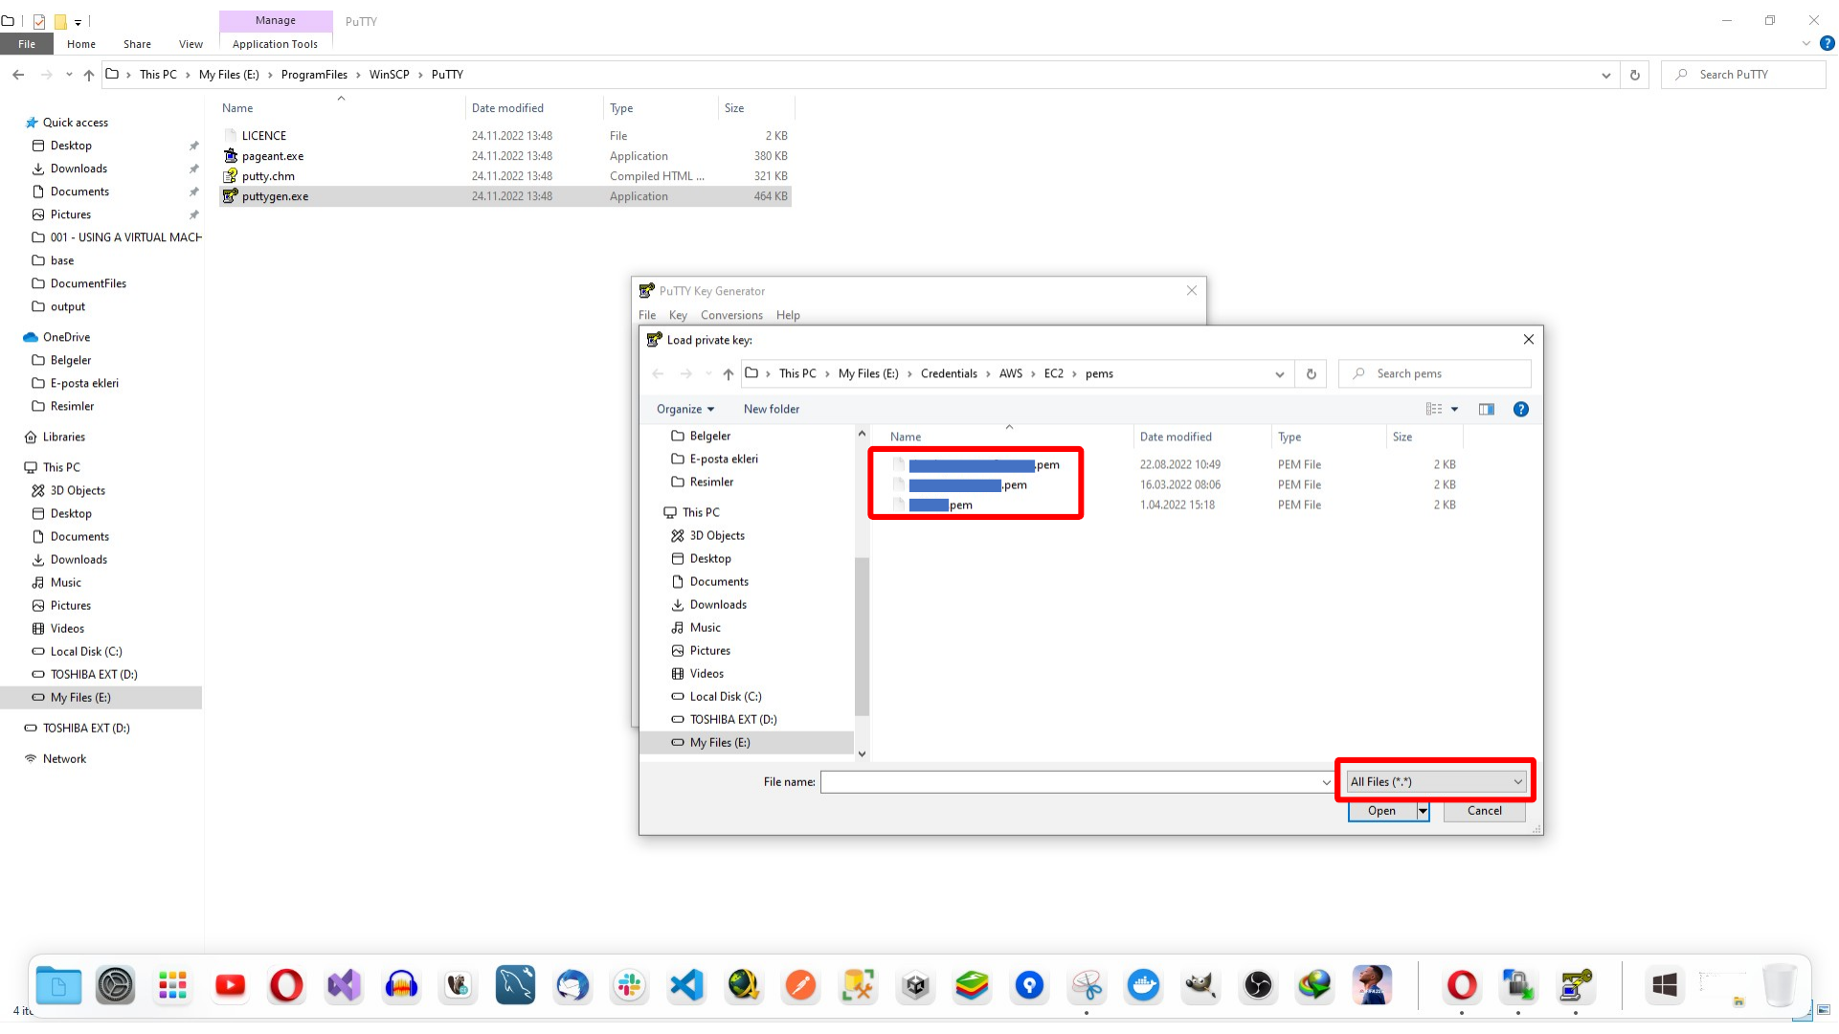The height and width of the screenshot is (1034, 1839).
Task: Expand the dialog address bar history dropdown
Action: tap(1280, 374)
